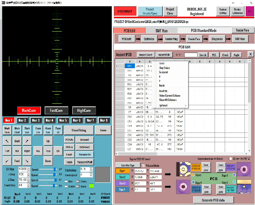Increase the XY Step spinner value

(x=28, y=168)
